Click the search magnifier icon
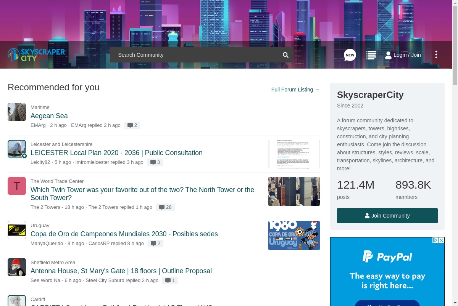 click(285, 55)
